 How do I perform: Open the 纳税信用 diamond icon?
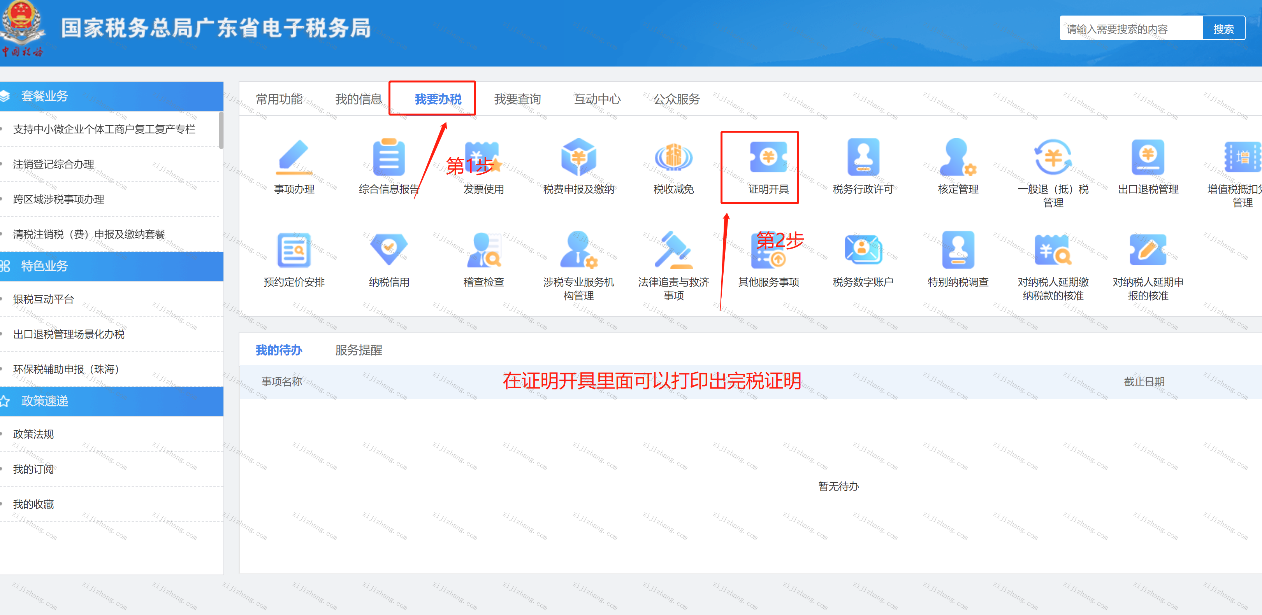point(389,249)
